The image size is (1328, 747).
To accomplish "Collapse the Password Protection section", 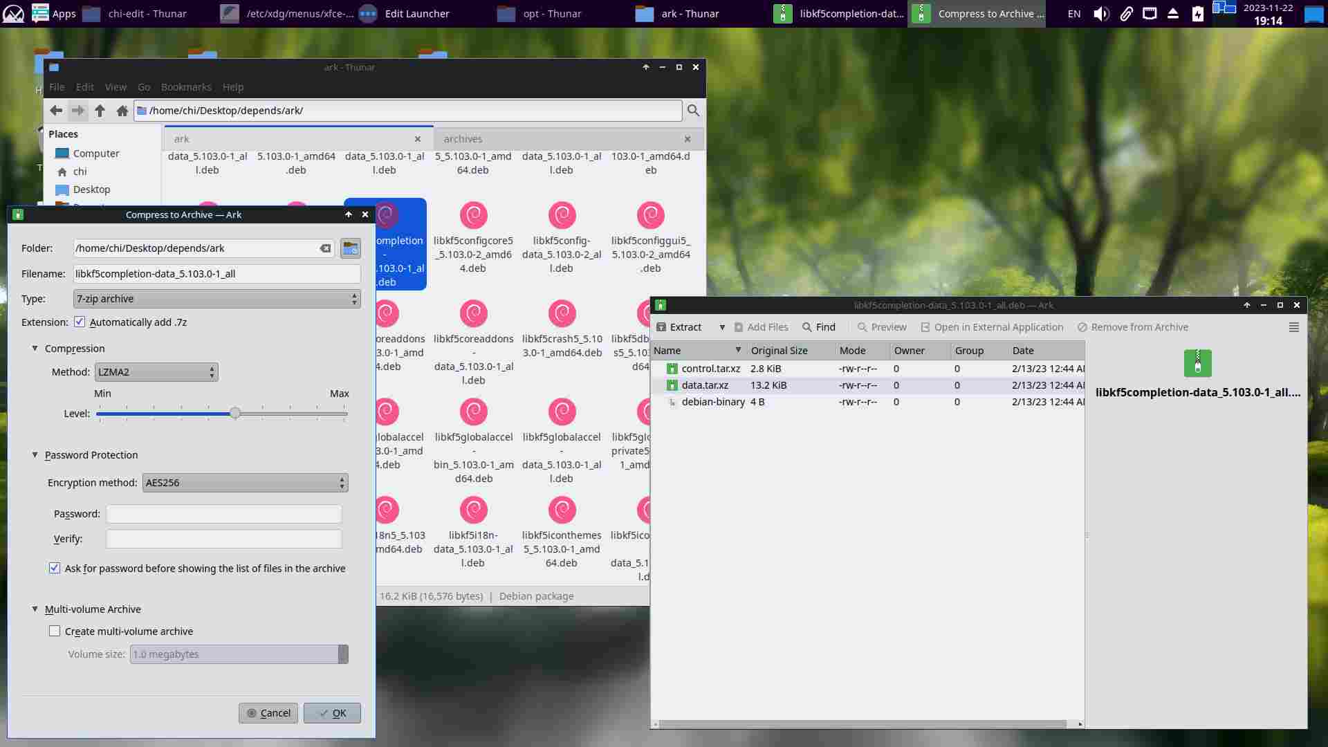I will [x=35, y=455].
